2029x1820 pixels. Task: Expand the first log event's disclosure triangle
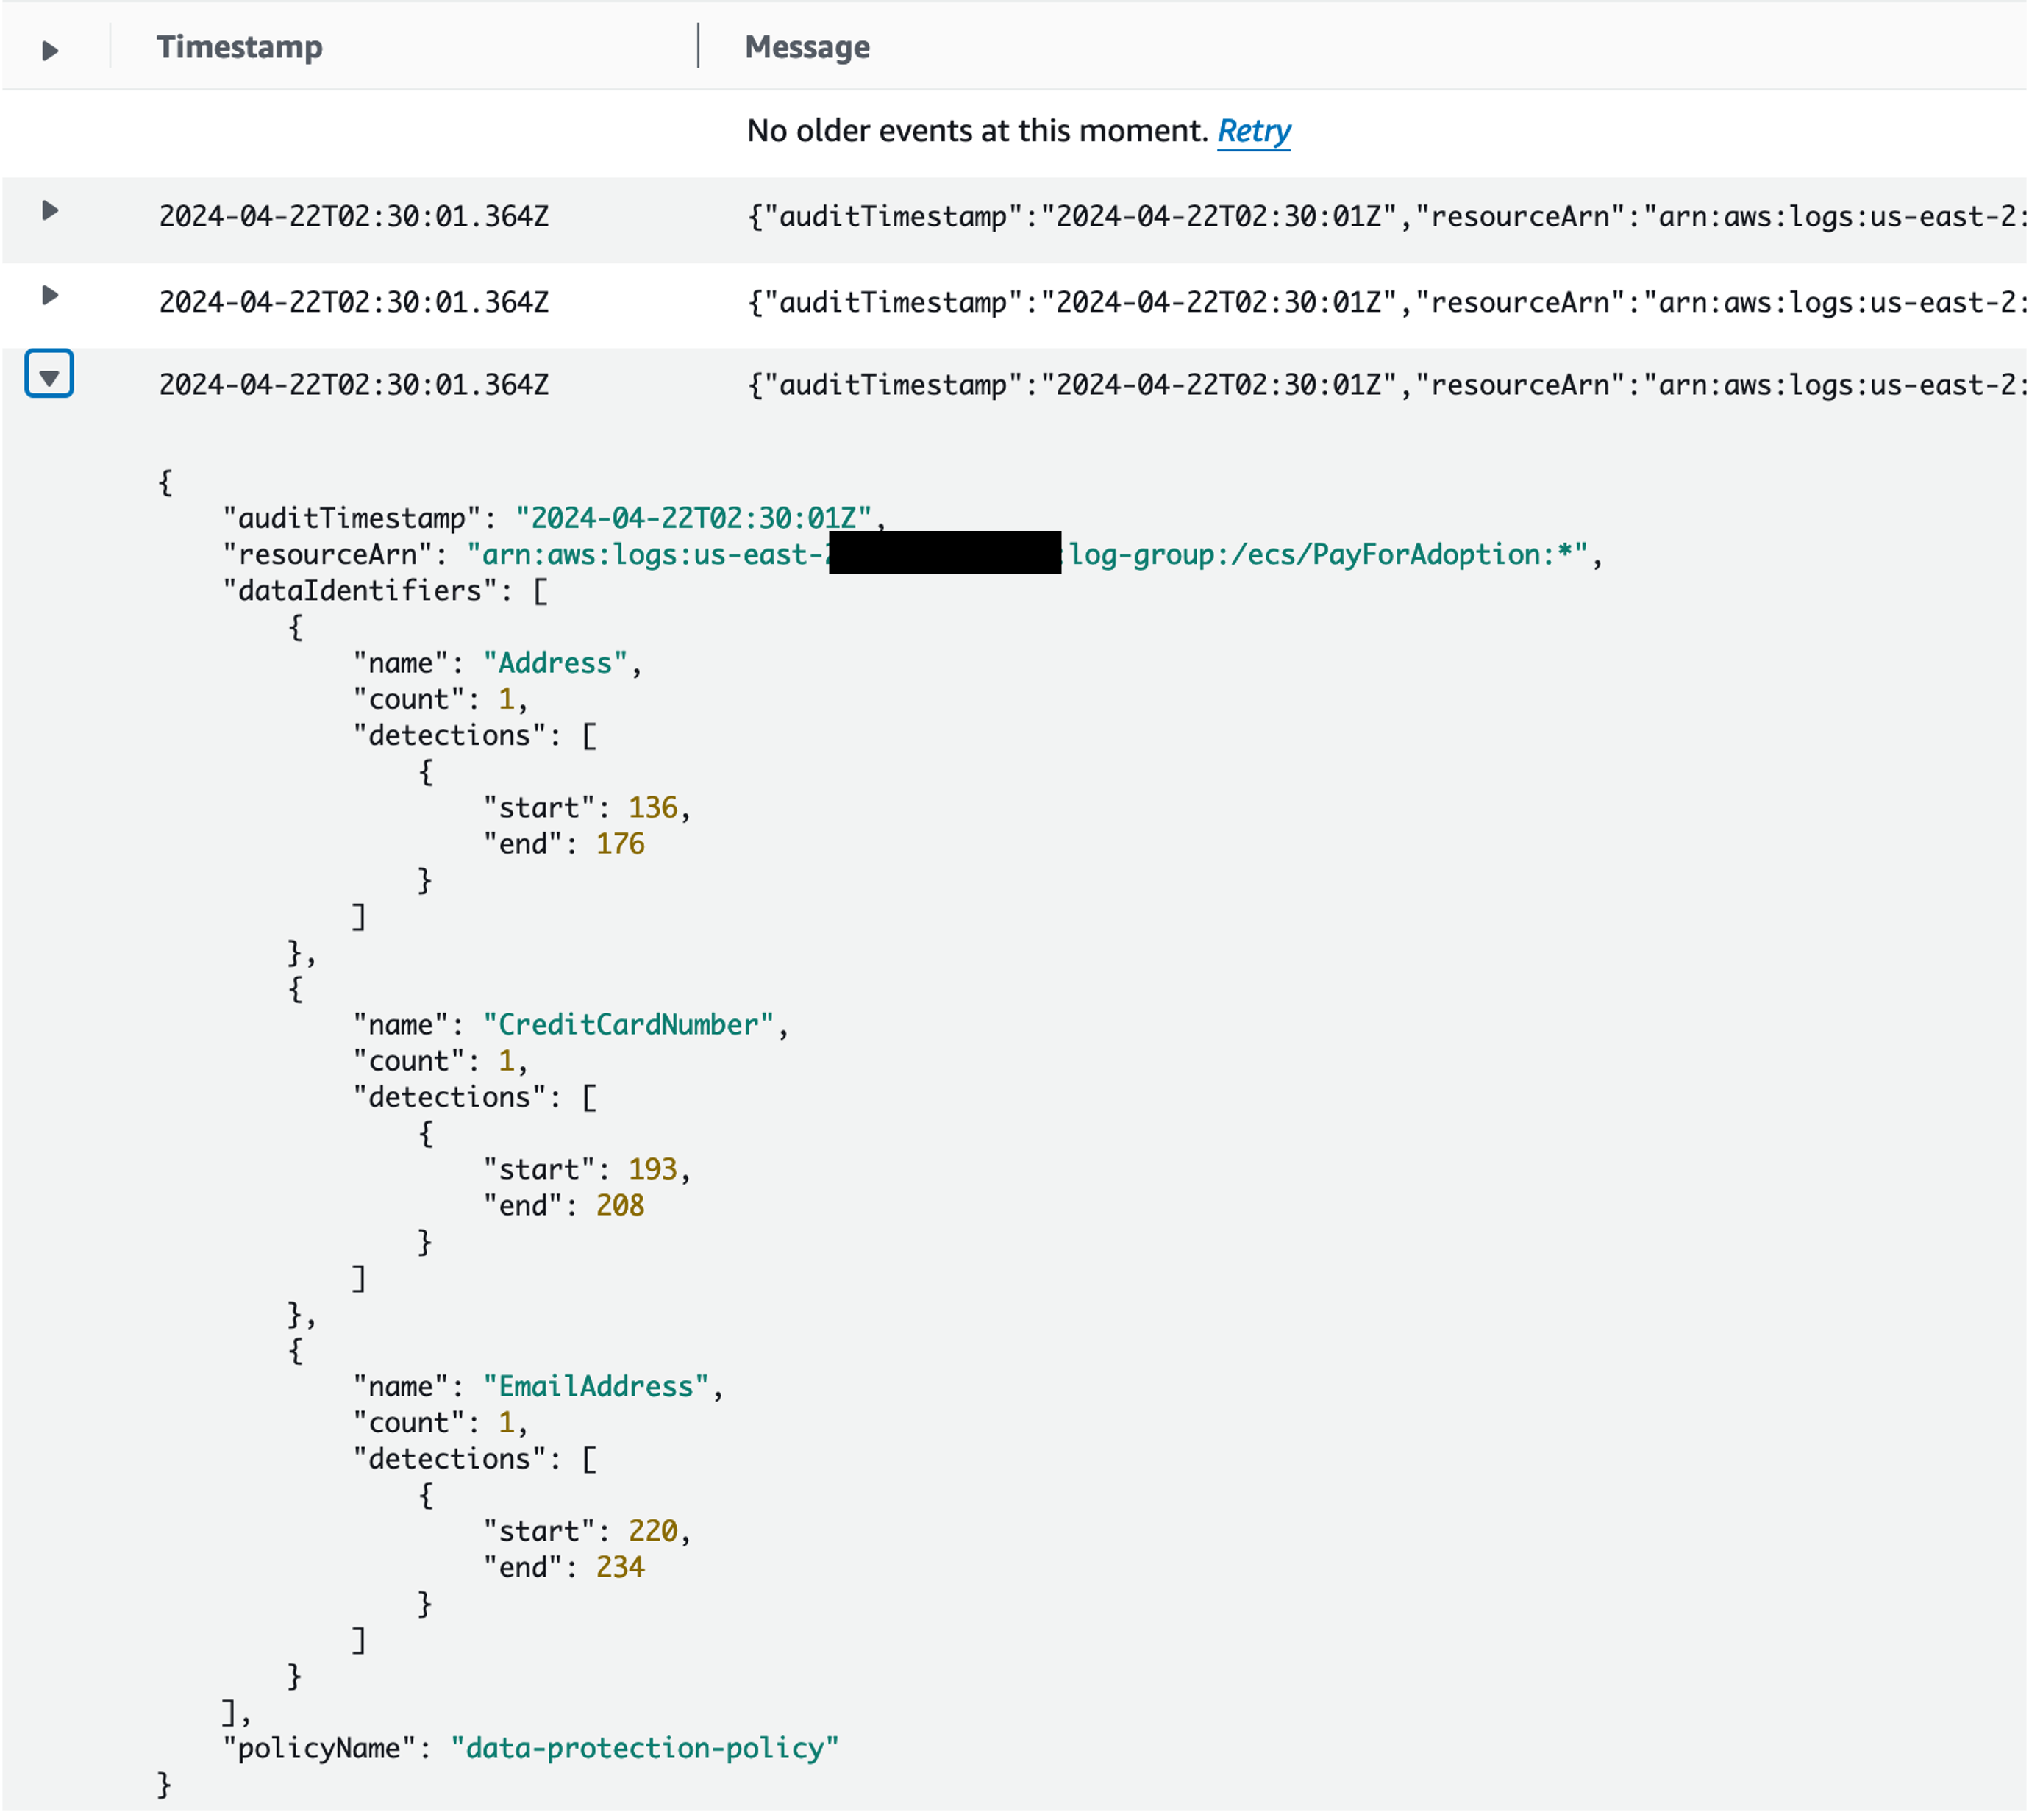49,211
